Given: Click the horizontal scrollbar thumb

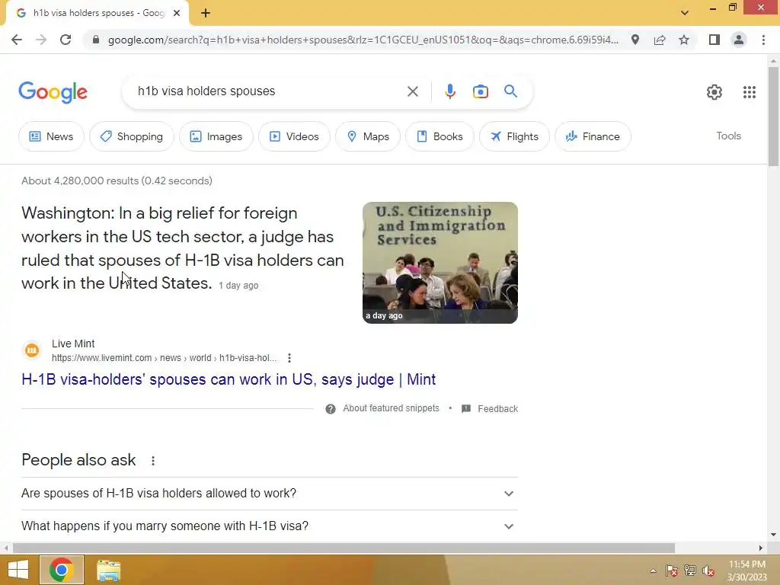Looking at the screenshot, I should [344, 548].
